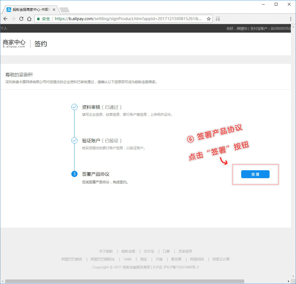Viewport: 296px width, 284px height.
Task: Open the 阿里云计算 footer link
Action: [x=221, y=259]
